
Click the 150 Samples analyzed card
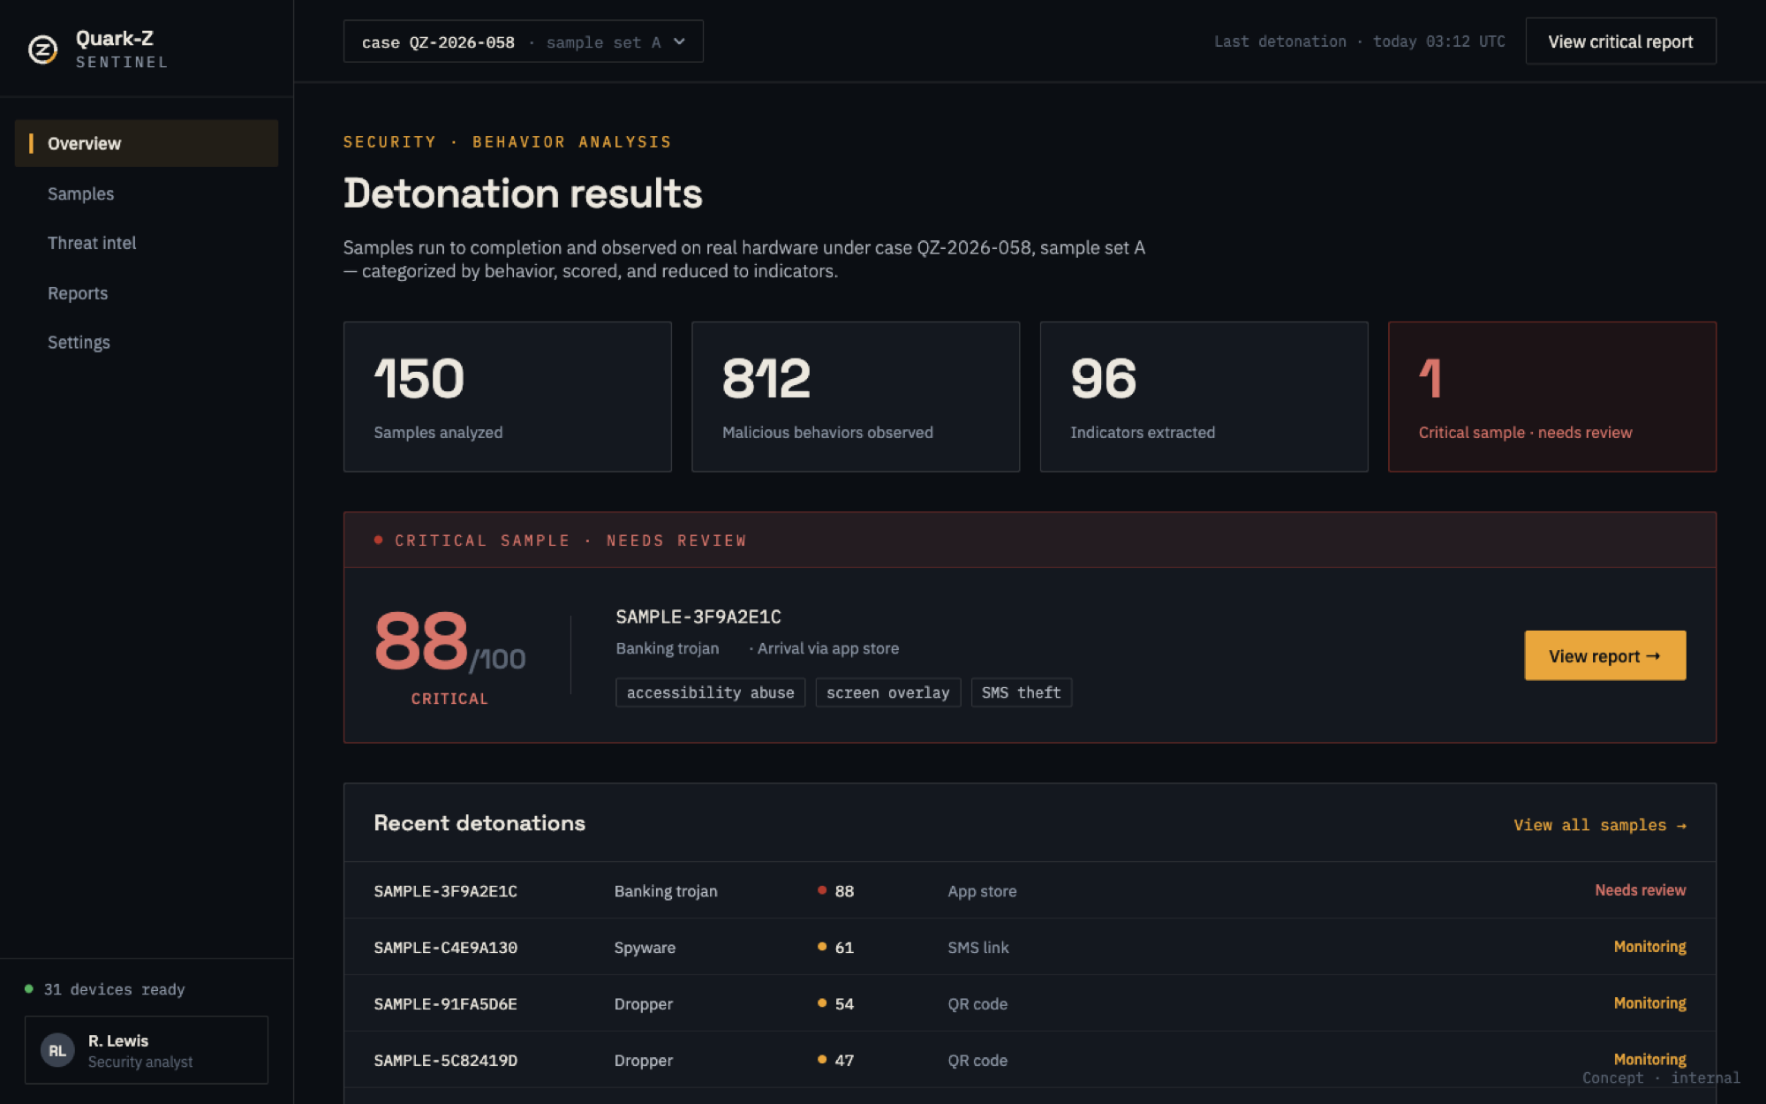[x=507, y=397]
